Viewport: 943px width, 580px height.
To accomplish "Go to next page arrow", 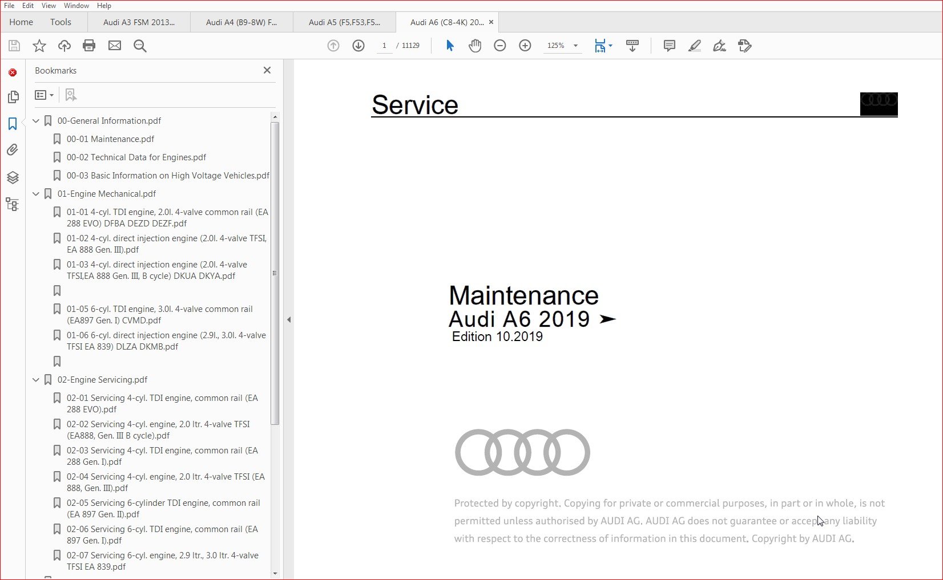I will [358, 46].
